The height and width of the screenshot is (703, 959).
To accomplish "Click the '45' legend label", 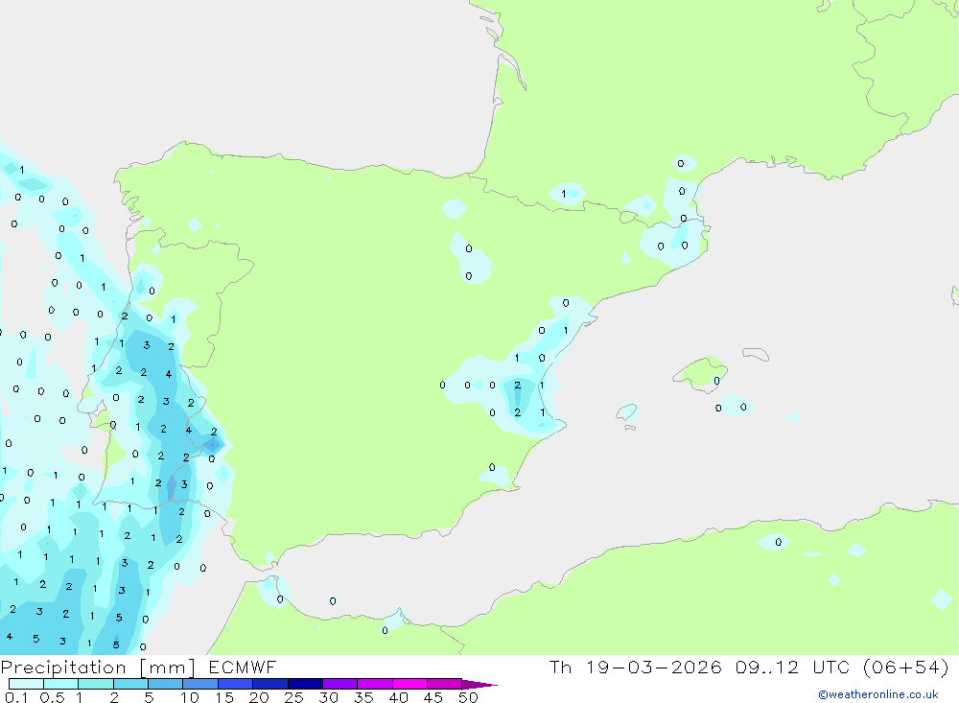I will [x=433, y=697].
